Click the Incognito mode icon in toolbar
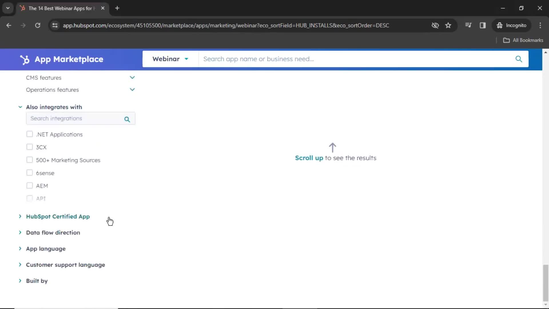This screenshot has height=309, width=549. [500, 25]
